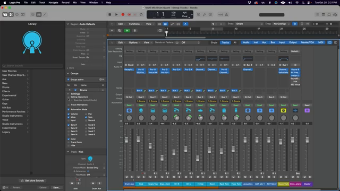Toggle the S global solo button in track header

click(134, 31)
